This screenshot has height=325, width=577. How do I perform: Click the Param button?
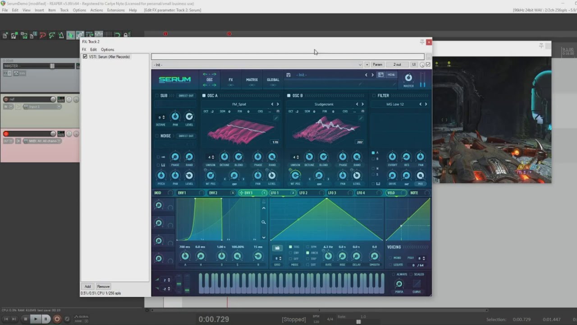click(x=377, y=65)
